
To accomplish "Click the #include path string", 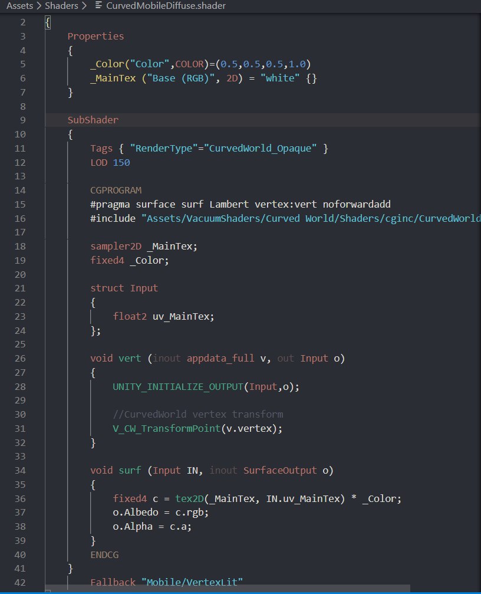I will pyautogui.click(x=311, y=219).
